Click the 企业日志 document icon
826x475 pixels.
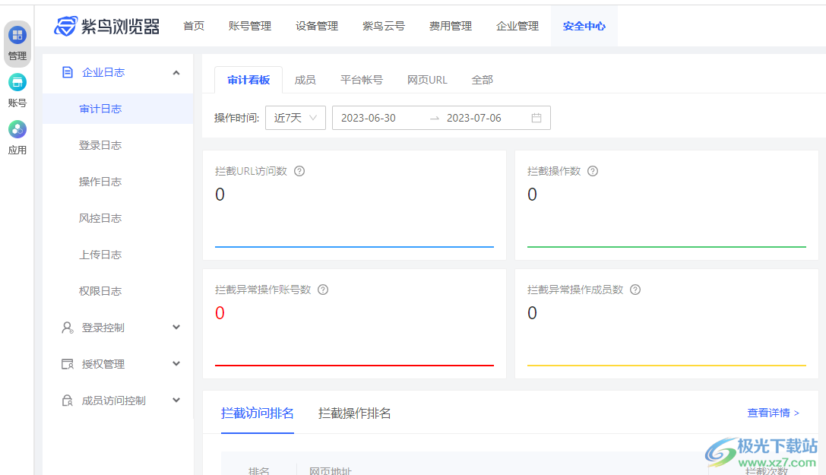click(x=68, y=72)
